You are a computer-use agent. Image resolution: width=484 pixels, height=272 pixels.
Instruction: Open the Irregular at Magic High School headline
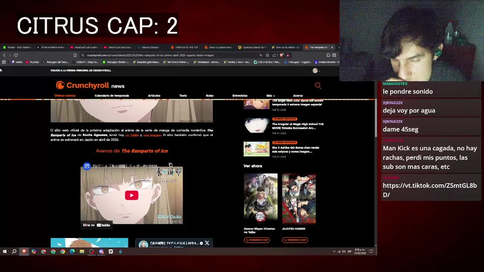[x=298, y=126]
